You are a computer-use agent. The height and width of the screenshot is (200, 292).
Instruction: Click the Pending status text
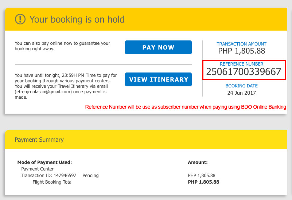coord(90,176)
